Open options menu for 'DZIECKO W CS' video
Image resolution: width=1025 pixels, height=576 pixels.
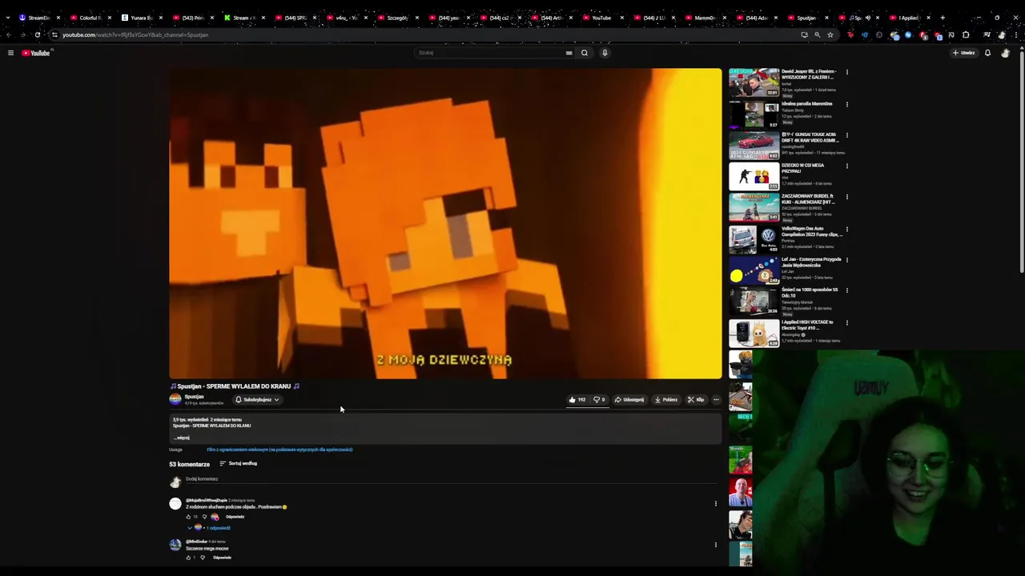(x=846, y=166)
